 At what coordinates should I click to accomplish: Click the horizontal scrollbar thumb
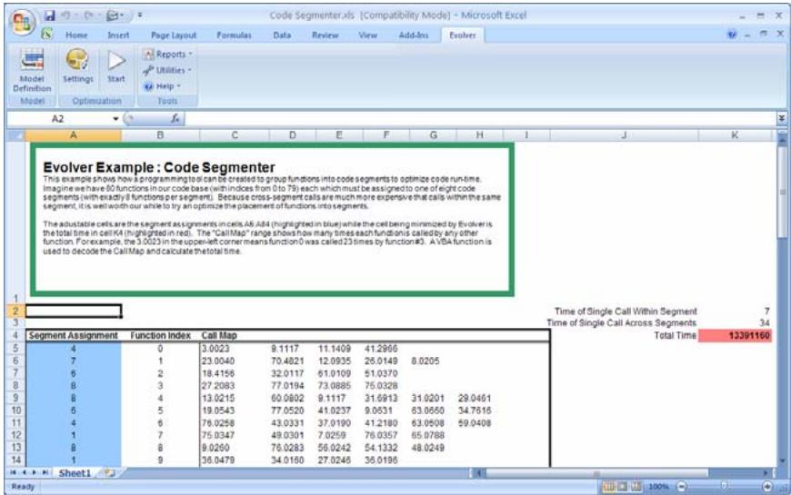click(596, 473)
